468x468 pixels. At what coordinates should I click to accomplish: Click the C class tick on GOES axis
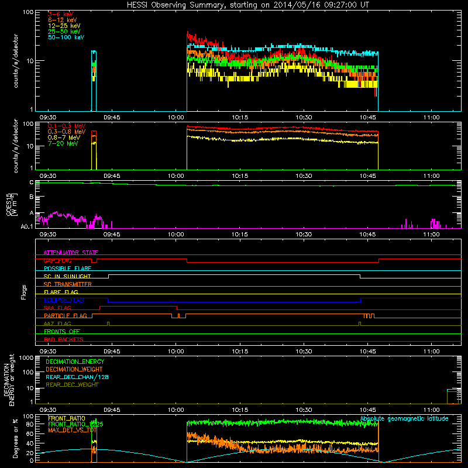coord(32,183)
